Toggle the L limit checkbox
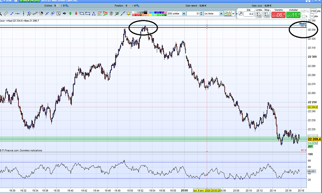The width and height of the screenshot is (322, 193). tap(304, 16)
